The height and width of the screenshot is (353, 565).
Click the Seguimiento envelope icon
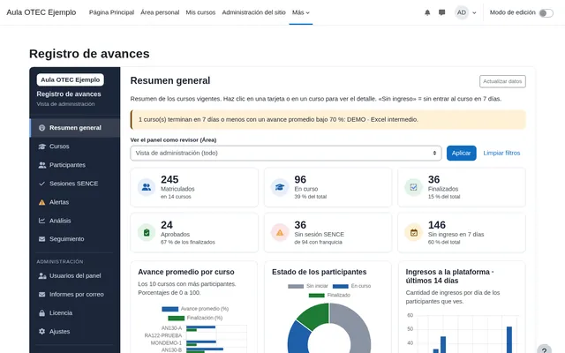click(41, 239)
